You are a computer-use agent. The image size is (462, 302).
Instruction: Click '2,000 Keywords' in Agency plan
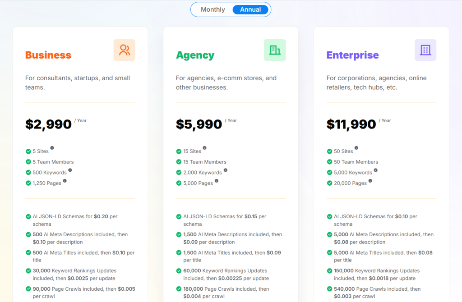pyautogui.click(x=203, y=173)
